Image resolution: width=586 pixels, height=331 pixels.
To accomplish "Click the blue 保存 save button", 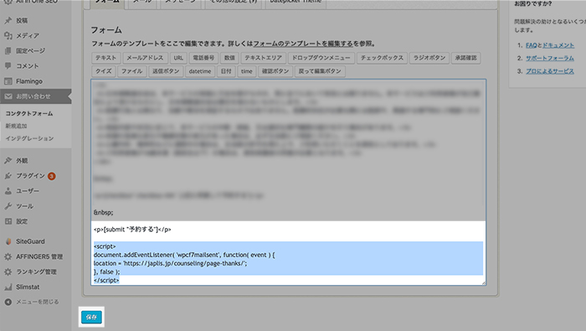I will coord(91,317).
